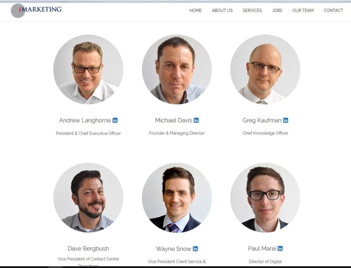Select Greg Kaufman's portrait

coord(265,69)
